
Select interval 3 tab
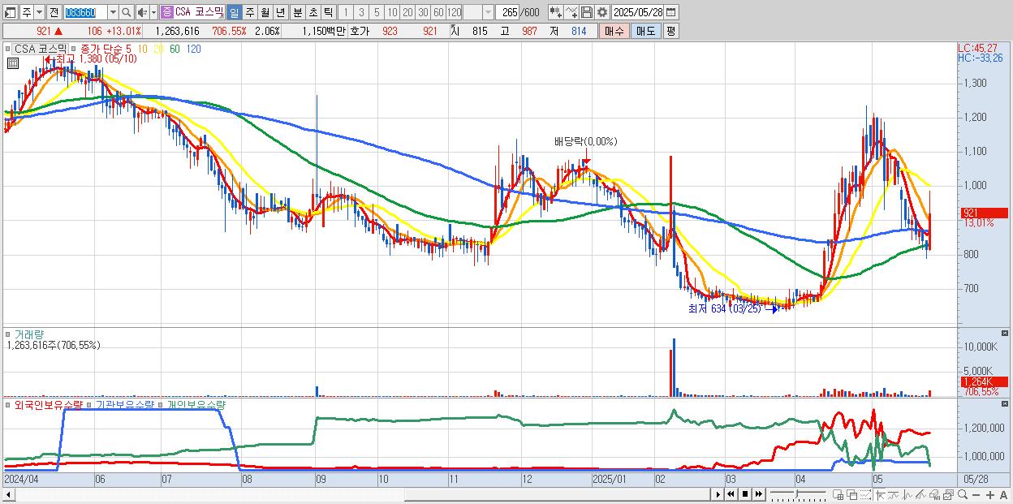pyautogui.click(x=361, y=12)
